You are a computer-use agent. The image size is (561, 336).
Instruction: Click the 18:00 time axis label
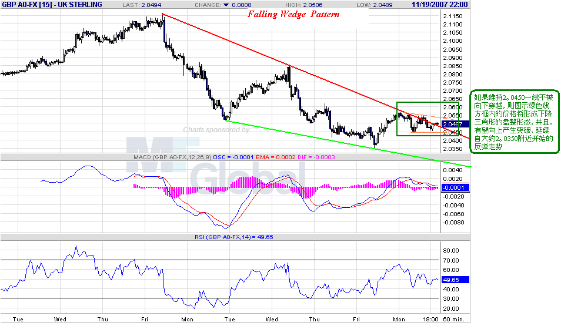(431, 320)
